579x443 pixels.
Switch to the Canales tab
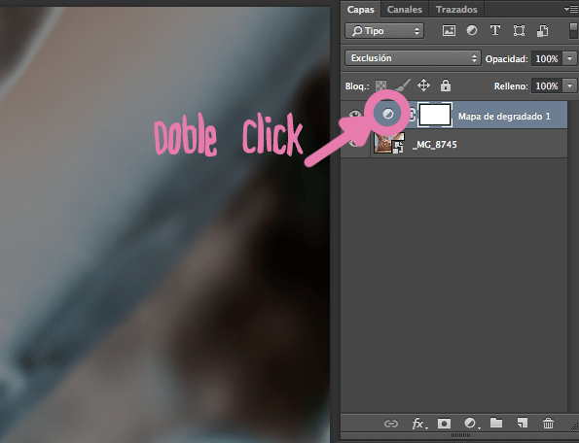pos(405,9)
